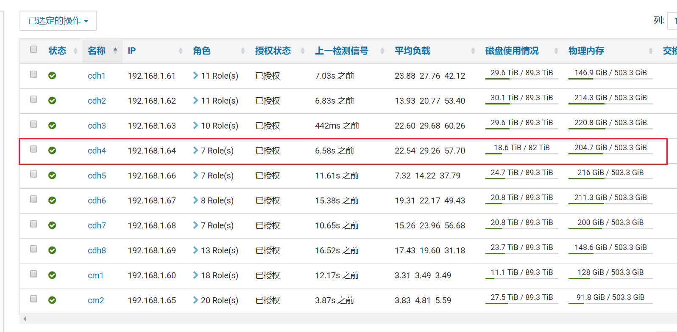
Task: Click the sort arrows on the 物理内存 column
Action: pyautogui.click(x=651, y=51)
